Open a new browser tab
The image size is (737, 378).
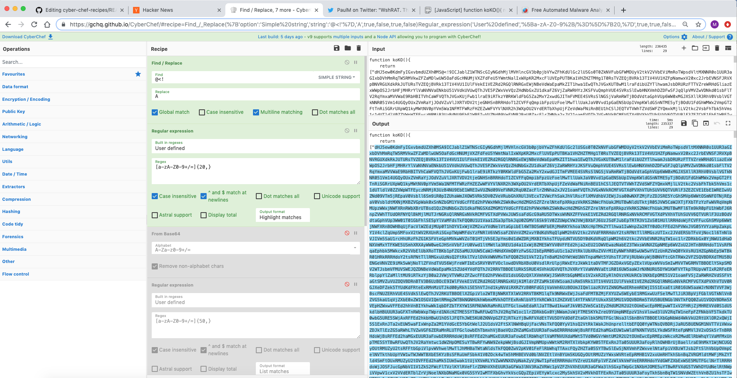623,10
